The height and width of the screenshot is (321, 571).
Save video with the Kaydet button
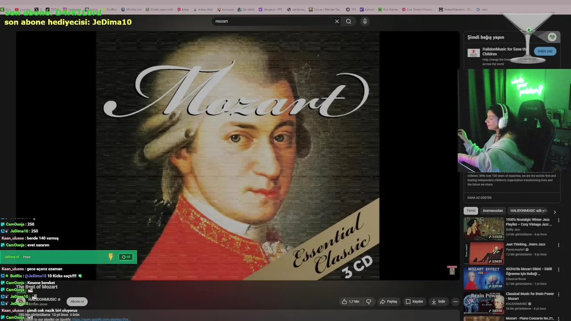click(x=414, y=302)
